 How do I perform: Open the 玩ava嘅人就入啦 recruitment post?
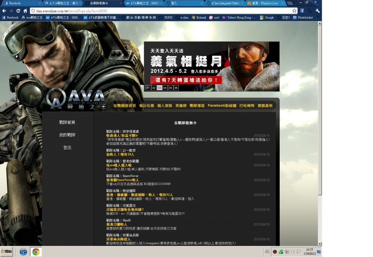click(x=119, y=165)
